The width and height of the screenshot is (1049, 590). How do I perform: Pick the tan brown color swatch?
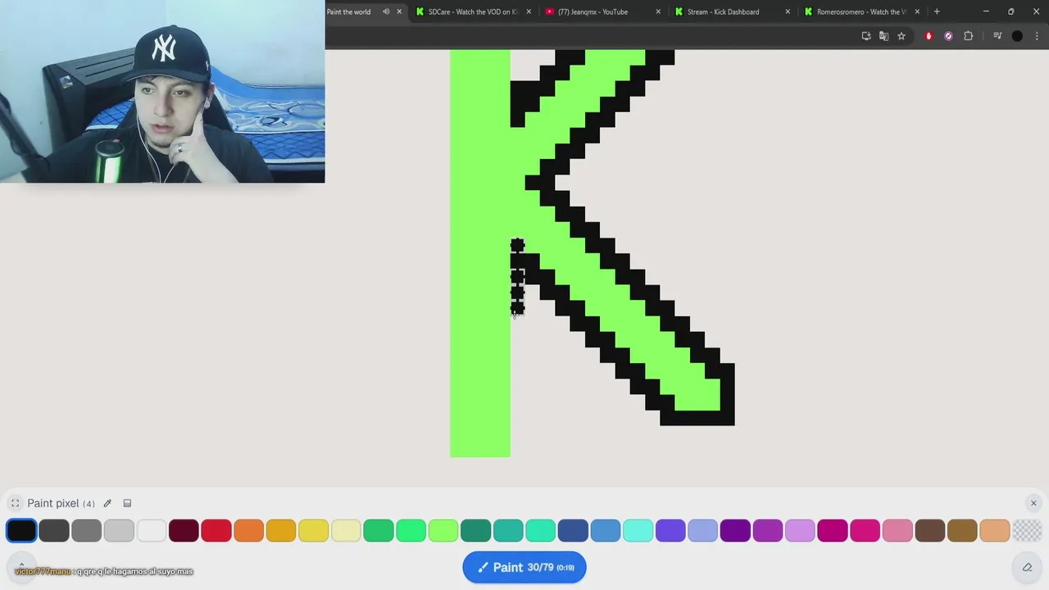pyautogui.click(x=963, y=530)
